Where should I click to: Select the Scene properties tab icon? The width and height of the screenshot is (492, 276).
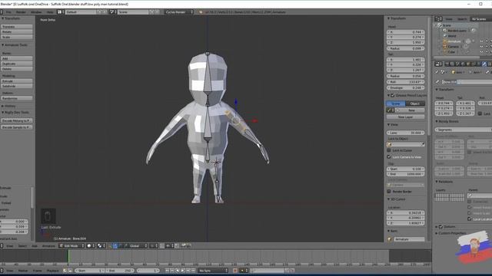click(458, 64)
